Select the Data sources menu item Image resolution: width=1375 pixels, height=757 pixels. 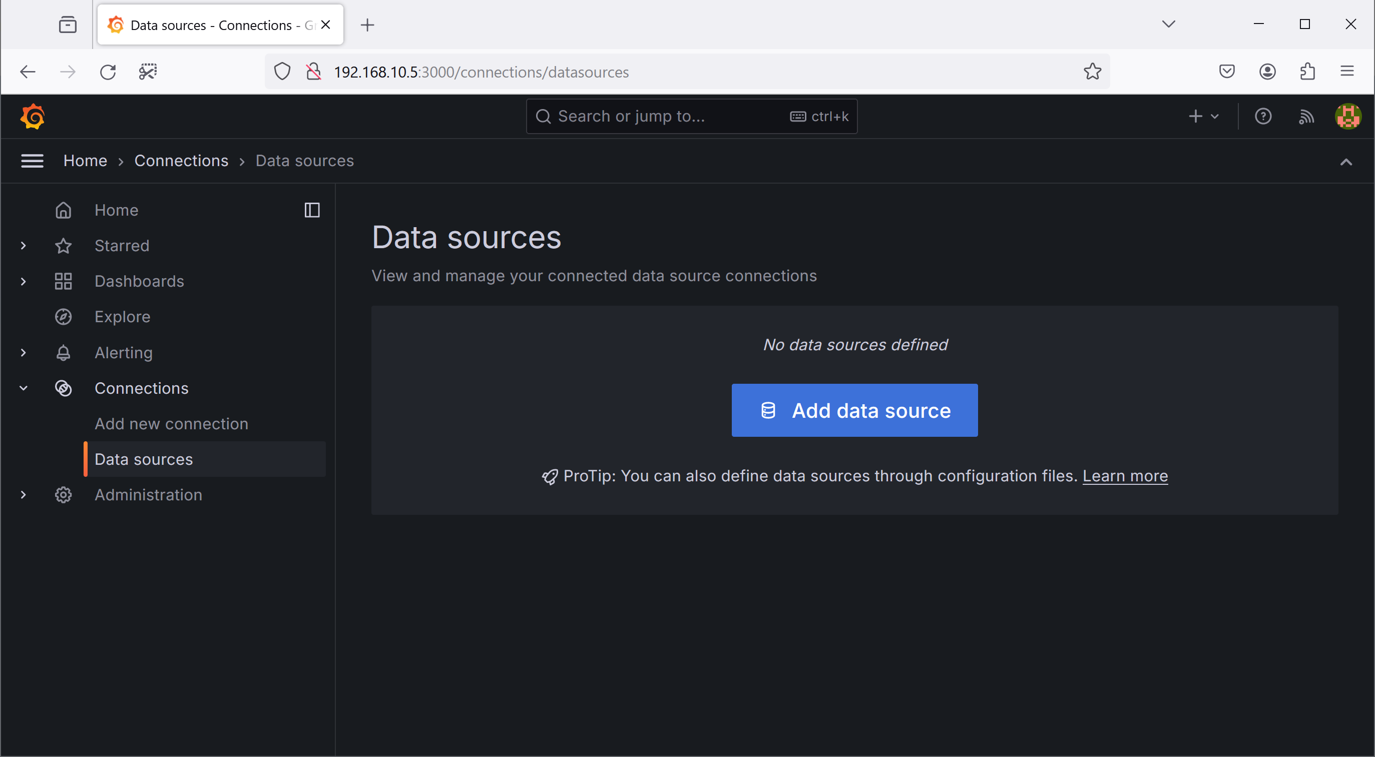(144, 459)
